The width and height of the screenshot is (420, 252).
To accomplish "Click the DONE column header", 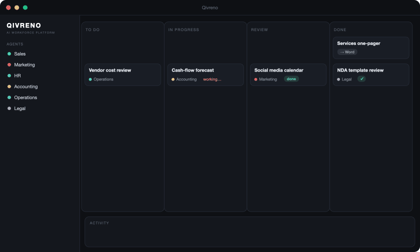I will coord(340,29).
